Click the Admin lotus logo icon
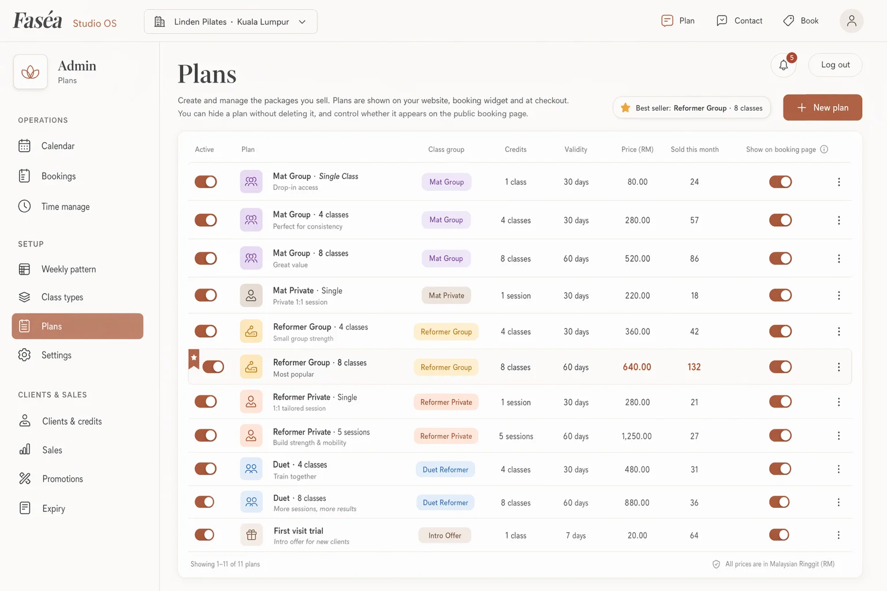The width and height of the screenshot is (887, 591). [30, 72]
